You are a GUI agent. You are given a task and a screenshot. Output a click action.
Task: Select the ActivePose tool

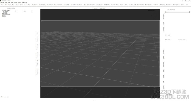point(131,5)
